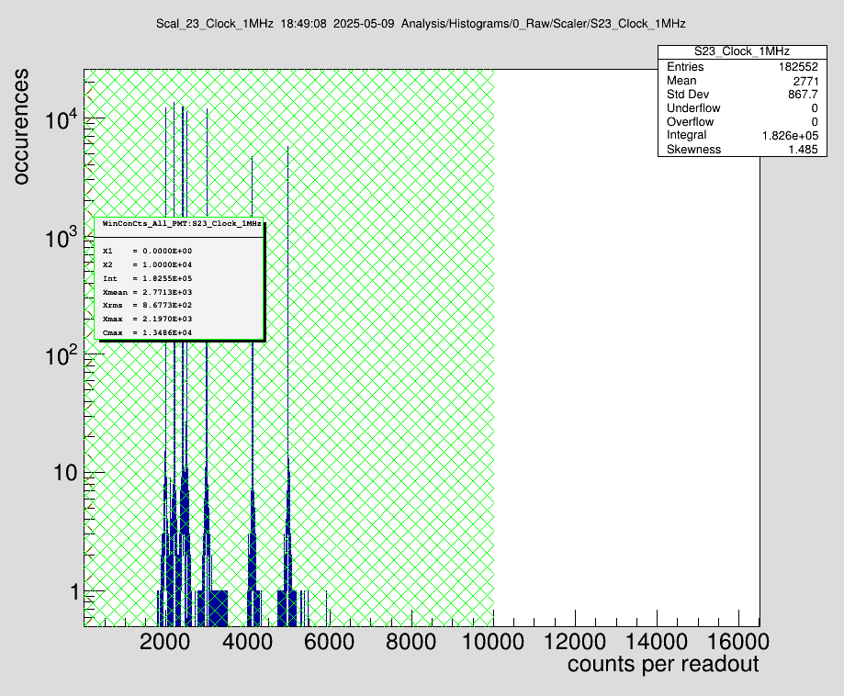
Task: Click the Overflow 0 stats row
Action: tap(742, 121)
